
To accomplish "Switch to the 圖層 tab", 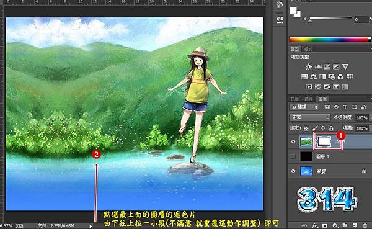I will coord(322,99).
